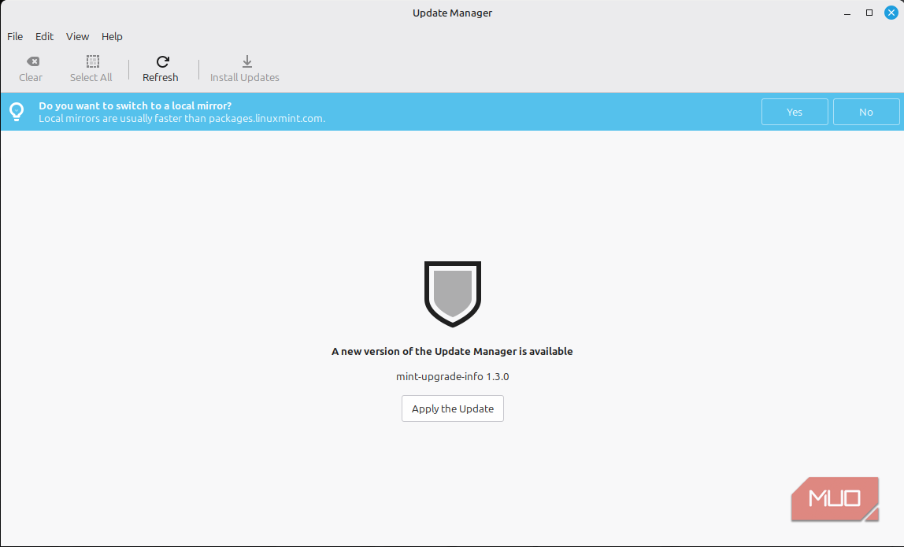Screen dimensions: 904x547
Task: Click the Install Updates toolbar icon
Action: 246,61
